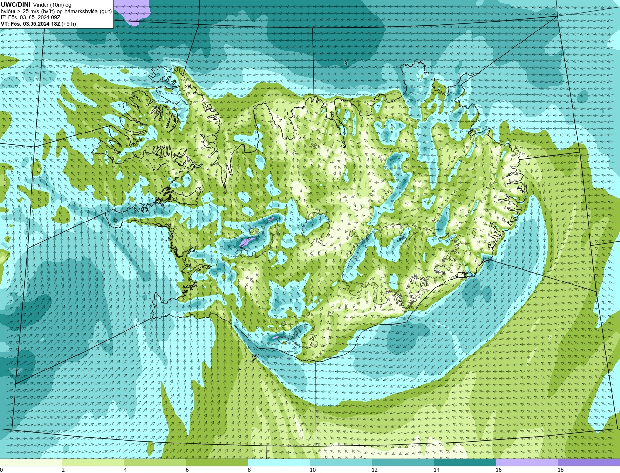Click the "VT: Fös. 03.05.2024 18Z (+9 h)" line
Screen dimensions: 620x473
(38, 24)
